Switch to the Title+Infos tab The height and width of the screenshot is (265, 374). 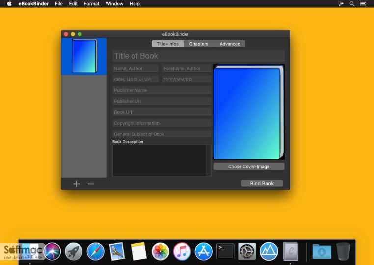pos(168,44)
